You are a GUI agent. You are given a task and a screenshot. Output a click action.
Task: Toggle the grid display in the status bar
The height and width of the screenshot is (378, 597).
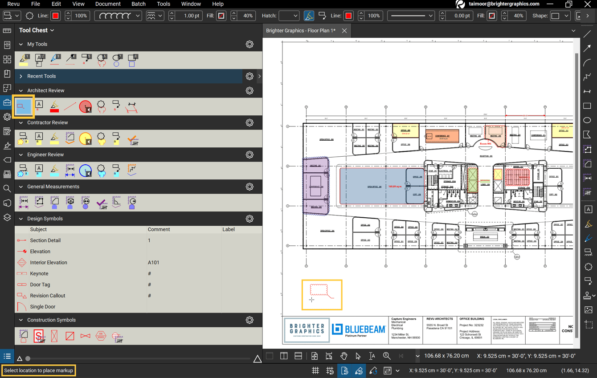pos(315,370)
